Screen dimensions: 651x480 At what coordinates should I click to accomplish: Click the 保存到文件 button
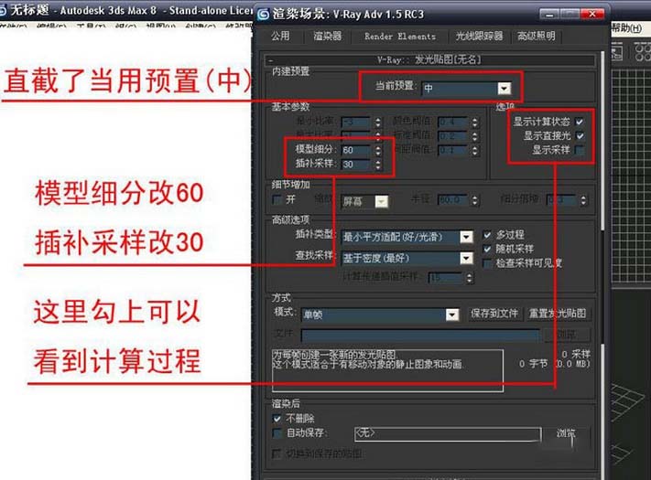tap(494, 314)
